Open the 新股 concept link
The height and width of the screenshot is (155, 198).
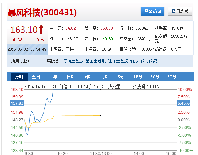tap(134, 61)
